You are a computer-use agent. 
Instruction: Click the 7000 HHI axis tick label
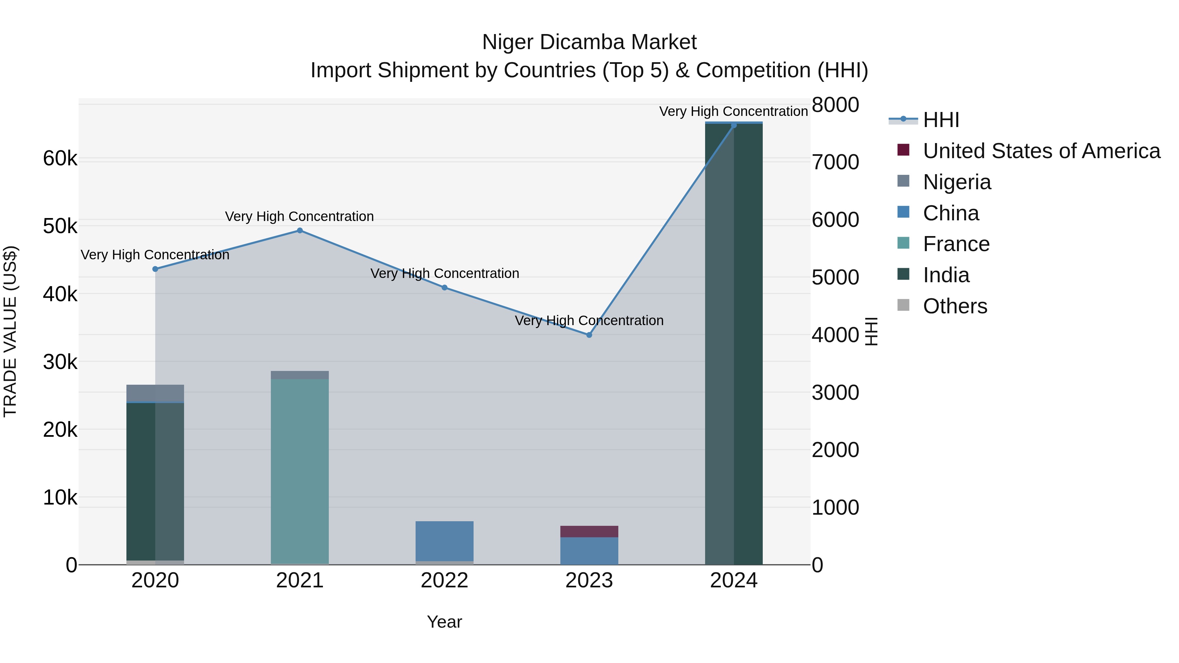tap(835, 162)
